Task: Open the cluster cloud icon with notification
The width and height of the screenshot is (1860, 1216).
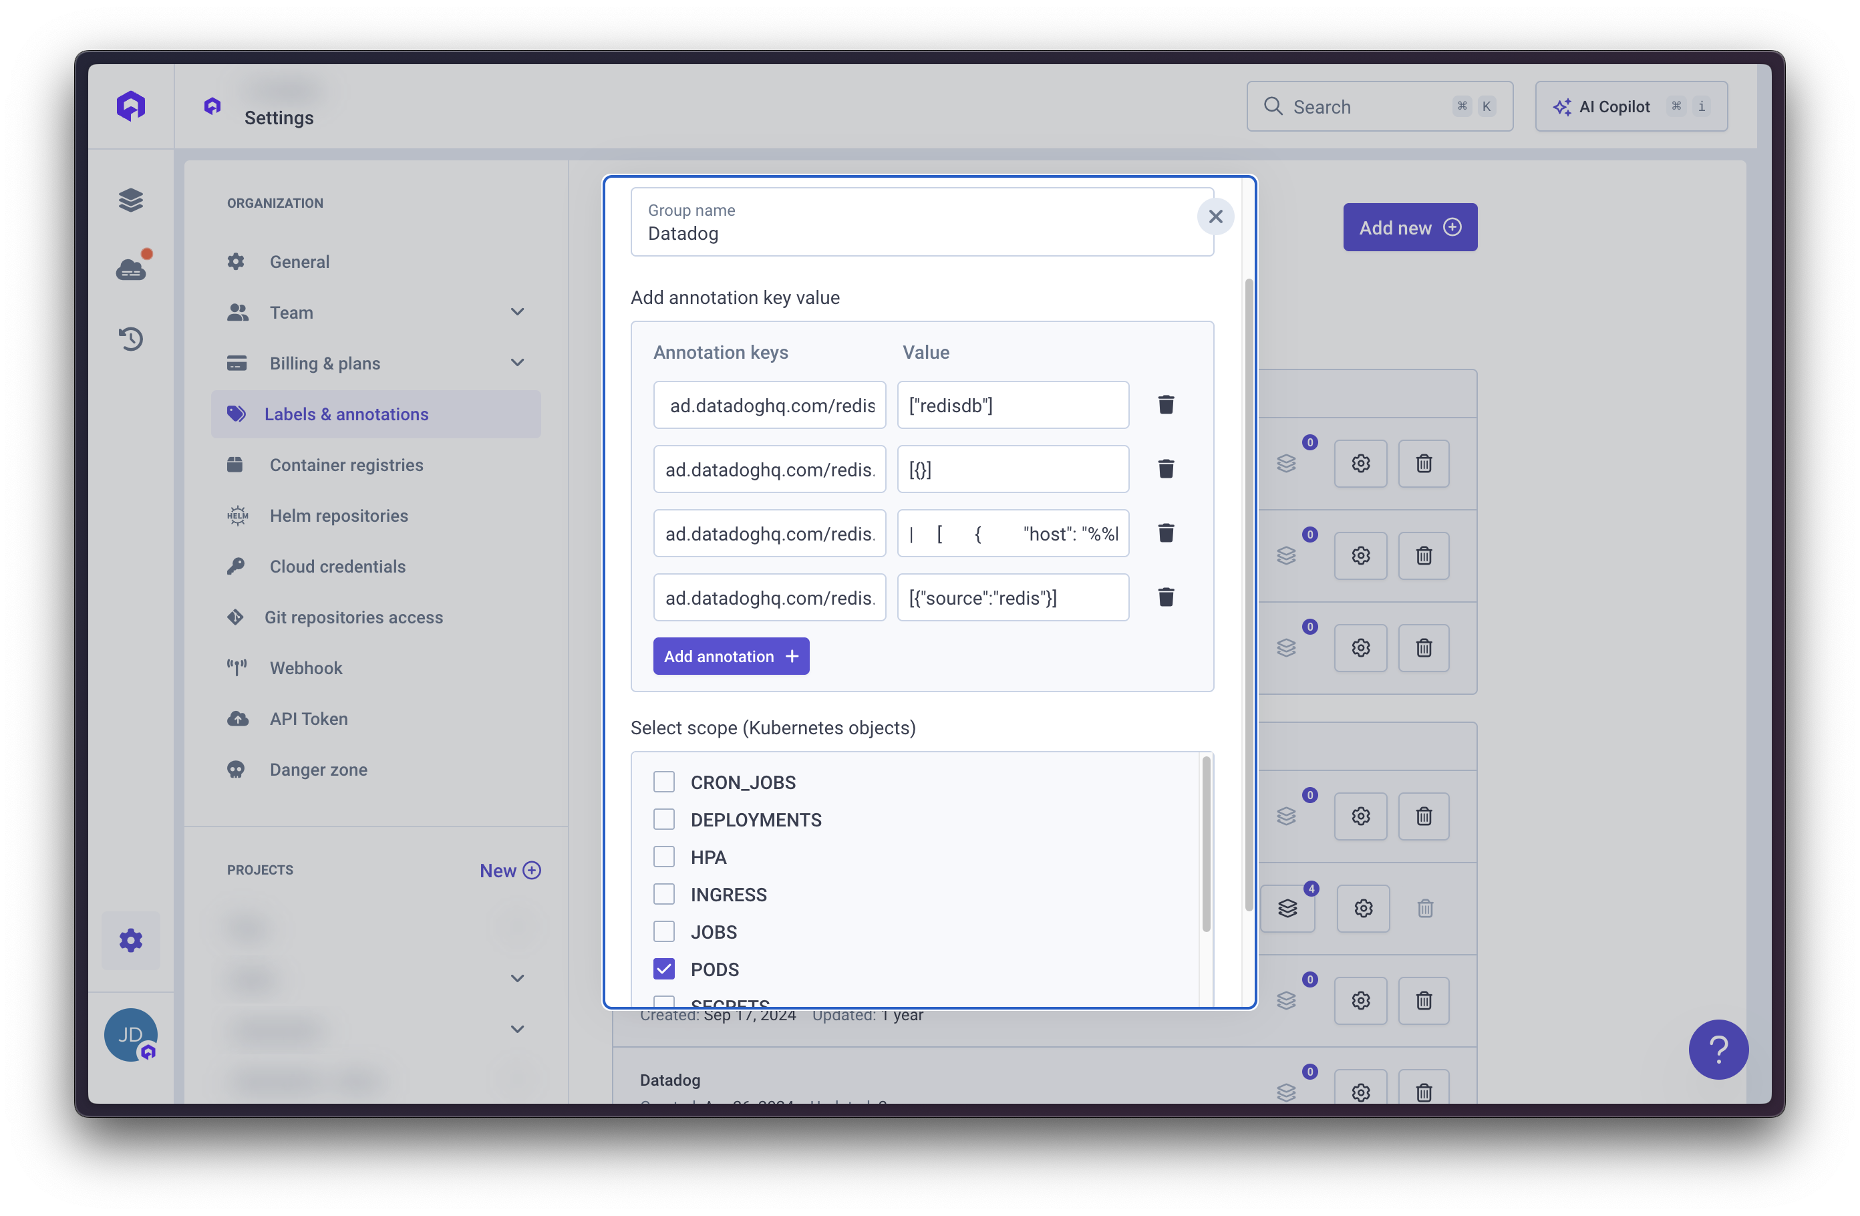Action: [x=130, y=270]
